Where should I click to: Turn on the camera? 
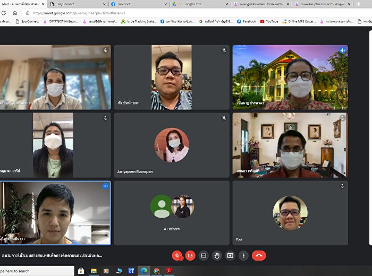point(190,255)
